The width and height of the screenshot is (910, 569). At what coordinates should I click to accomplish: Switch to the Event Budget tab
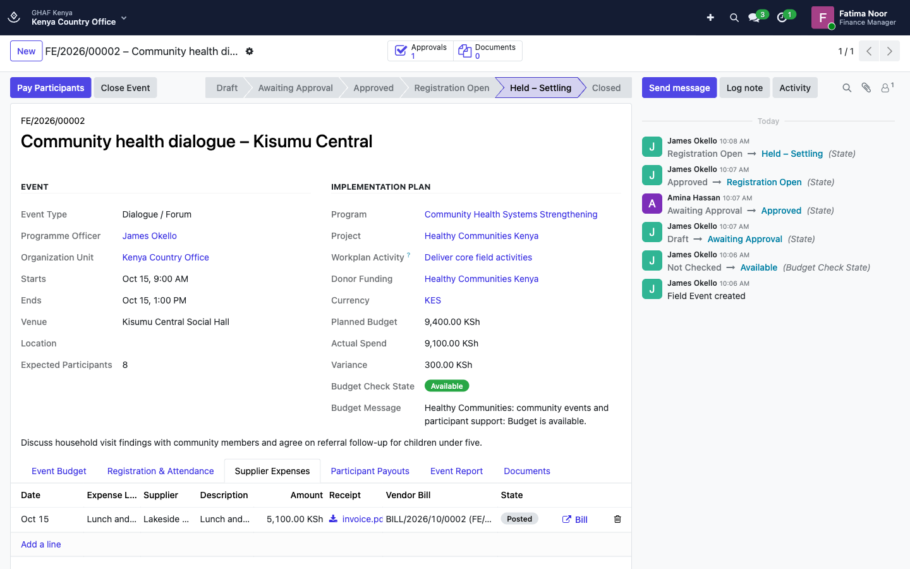59,471
